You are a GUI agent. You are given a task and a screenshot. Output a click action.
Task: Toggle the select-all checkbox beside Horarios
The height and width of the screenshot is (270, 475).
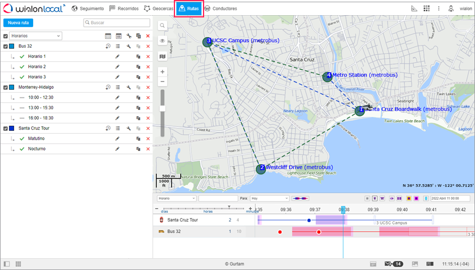(6, 36)
